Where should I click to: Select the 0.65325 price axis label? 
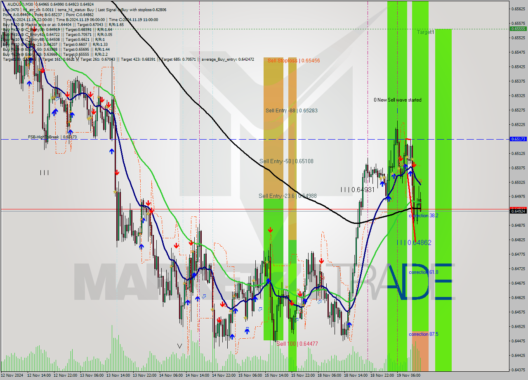518,95
